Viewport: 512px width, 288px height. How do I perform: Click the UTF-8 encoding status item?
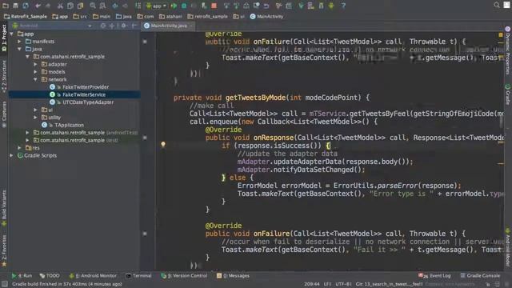pyautogui.click(x=343, y=284)
